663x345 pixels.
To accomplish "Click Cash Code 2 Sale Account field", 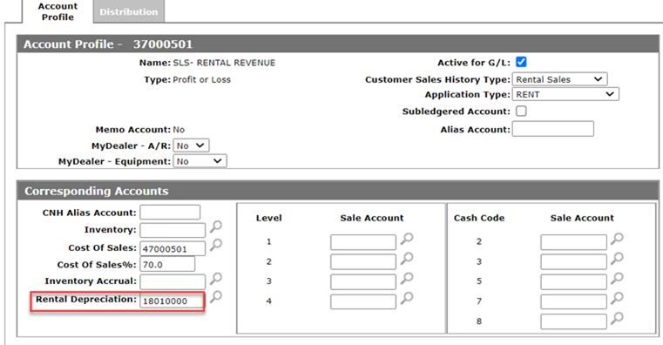I will point(573,243).
